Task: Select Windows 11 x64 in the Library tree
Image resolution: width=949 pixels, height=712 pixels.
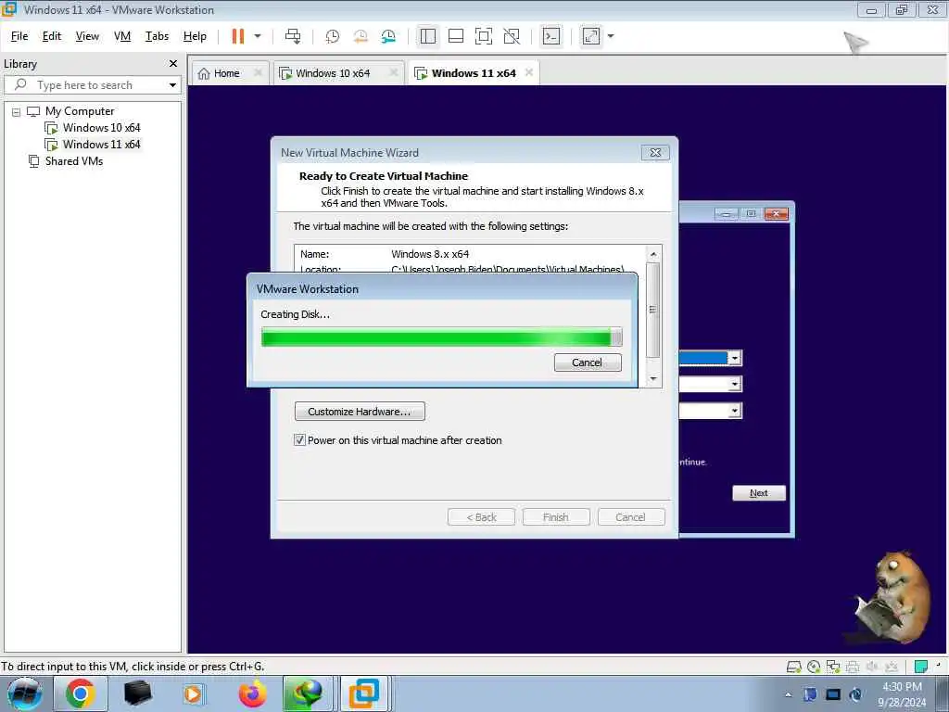Action: (101, 145)
